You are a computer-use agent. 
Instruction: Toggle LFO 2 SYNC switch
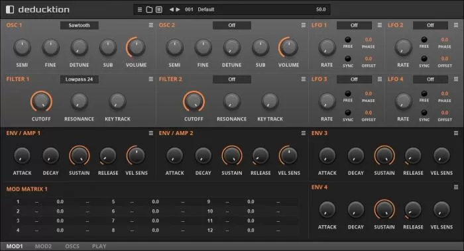click(424, 58)
